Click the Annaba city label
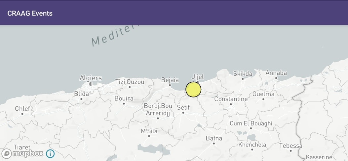Screen dimensions: 348x161 pos(276,73)
